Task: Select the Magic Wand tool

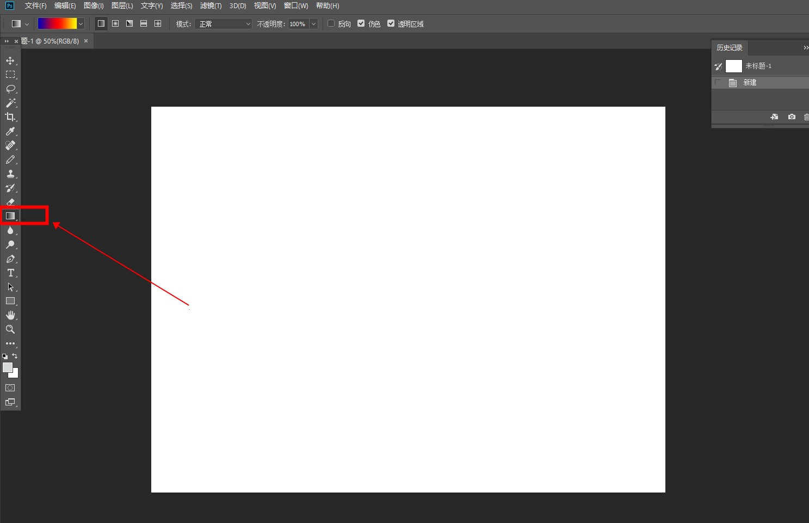Action: click(x=10, y=103)
